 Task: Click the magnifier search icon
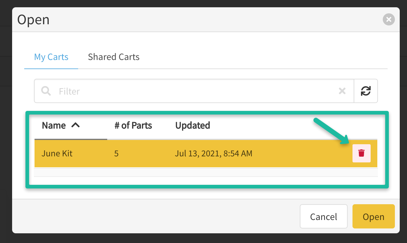pos(46,91)
